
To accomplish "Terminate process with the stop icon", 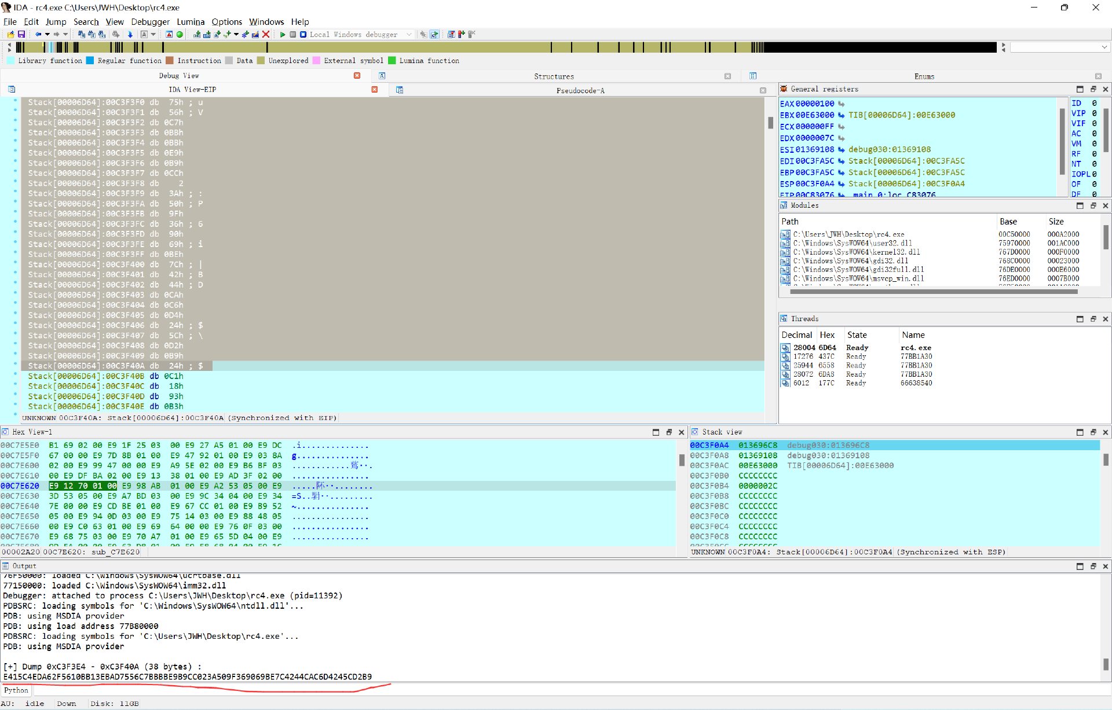I will coord(303,35).
